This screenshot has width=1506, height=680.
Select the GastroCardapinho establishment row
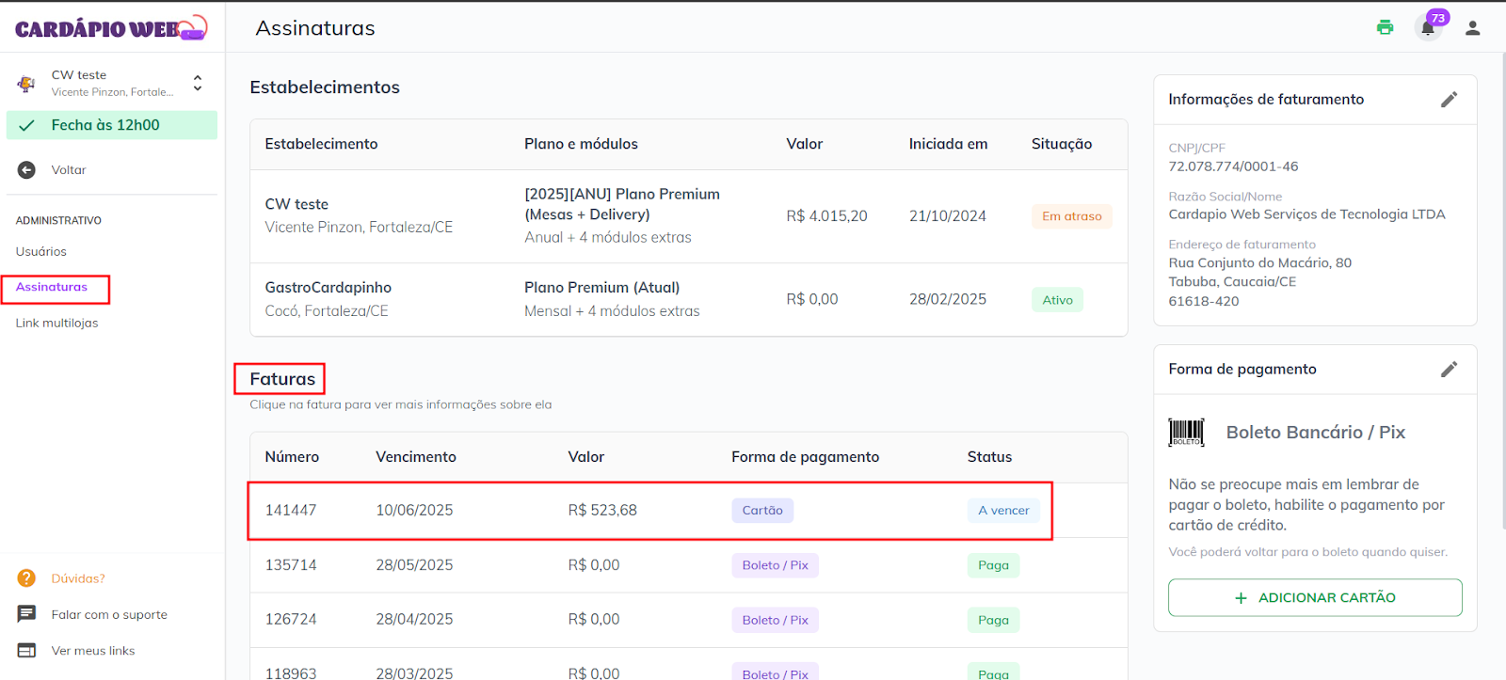click(687, 299)
